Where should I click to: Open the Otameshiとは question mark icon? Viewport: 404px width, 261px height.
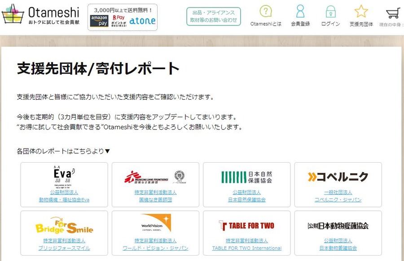[266, 11]
